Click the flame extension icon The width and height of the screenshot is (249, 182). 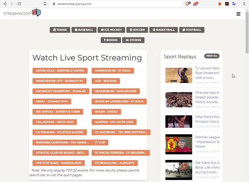point(220,4)
